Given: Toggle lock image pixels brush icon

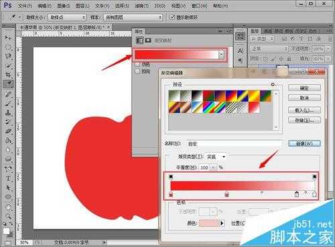Looking at the screenshot, I should (x=273, y=59).
